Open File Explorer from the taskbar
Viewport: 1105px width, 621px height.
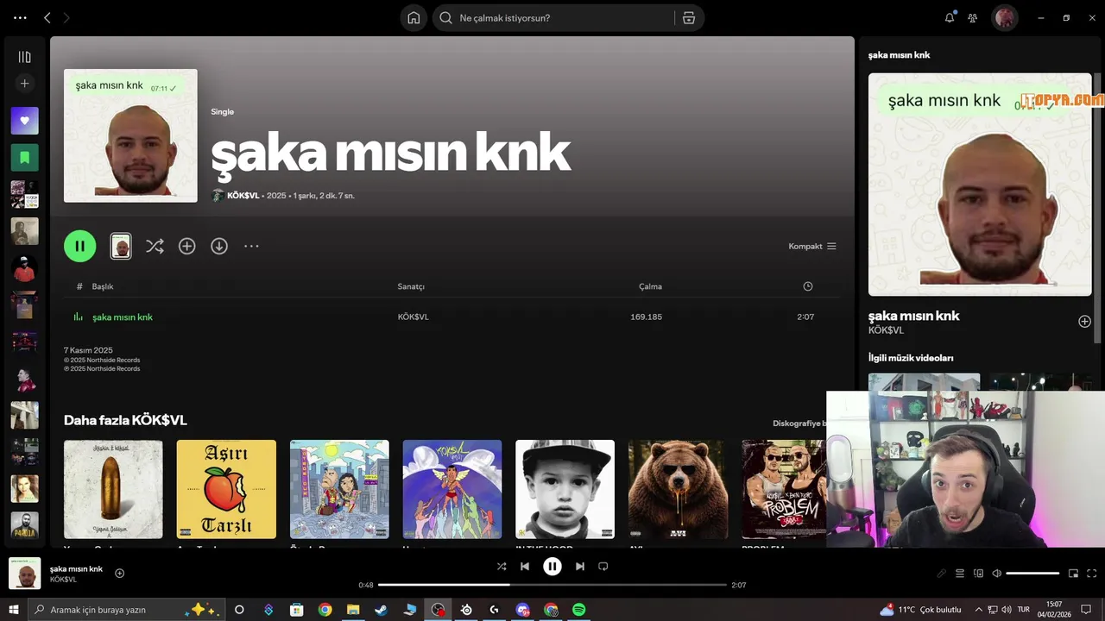click(353, 610)
